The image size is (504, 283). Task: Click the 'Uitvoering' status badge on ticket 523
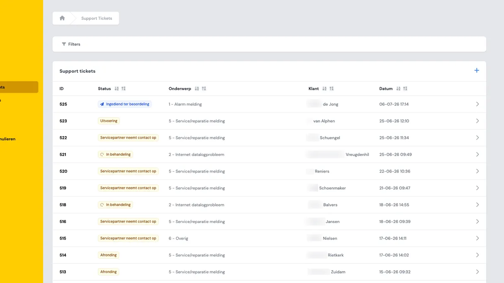click(x=109, y=121)
